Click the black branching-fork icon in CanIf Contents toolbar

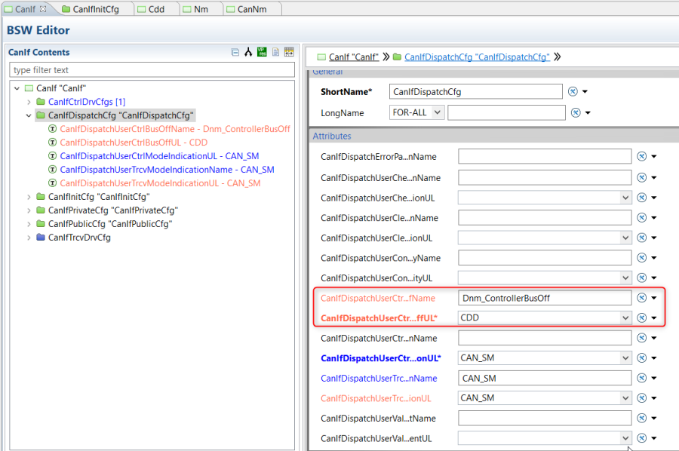248,52
